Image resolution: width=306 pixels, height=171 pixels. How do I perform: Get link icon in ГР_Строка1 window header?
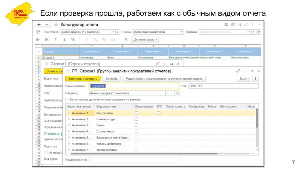[238, 71]
